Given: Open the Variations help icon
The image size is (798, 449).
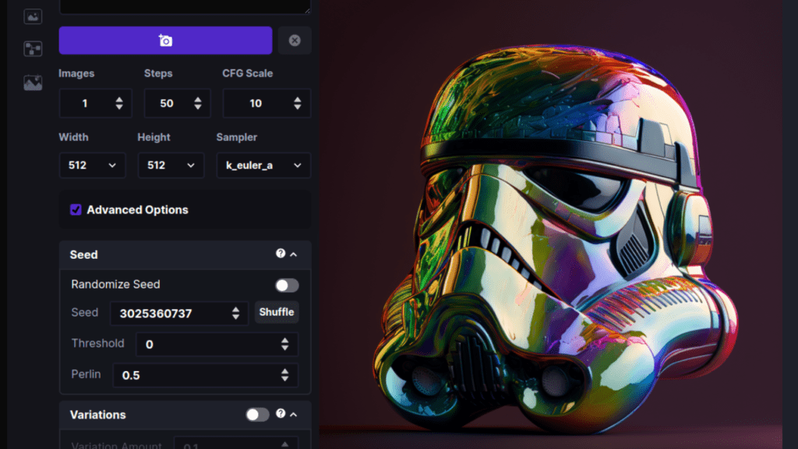Looking at the screenshot, I should pyautogui.click(x=280, y=414).
